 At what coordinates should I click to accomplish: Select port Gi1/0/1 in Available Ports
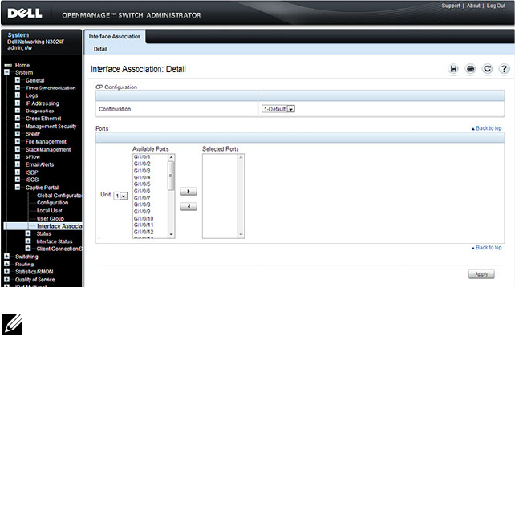(142, 157)
